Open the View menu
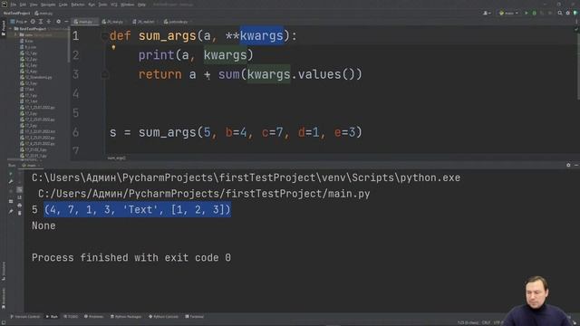The height and width of the screenshot is (326, 580). pyautogui.click(x=34, y=5)
